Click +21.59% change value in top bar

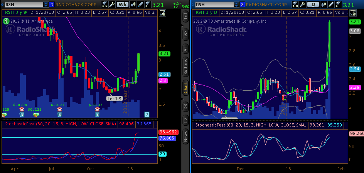[x=181, y=7]
